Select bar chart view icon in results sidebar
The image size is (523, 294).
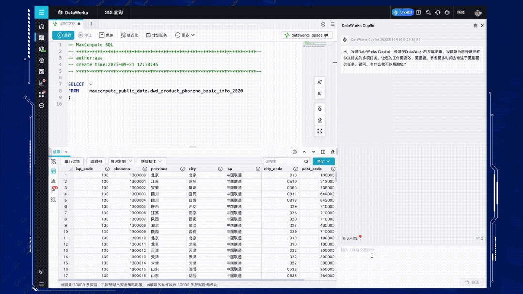coord(53,180)
